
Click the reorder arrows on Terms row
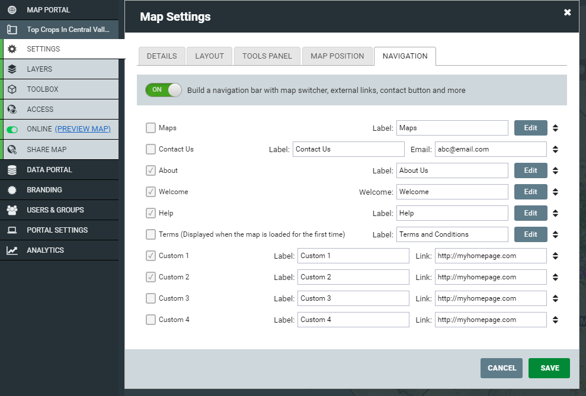[555, 234]
